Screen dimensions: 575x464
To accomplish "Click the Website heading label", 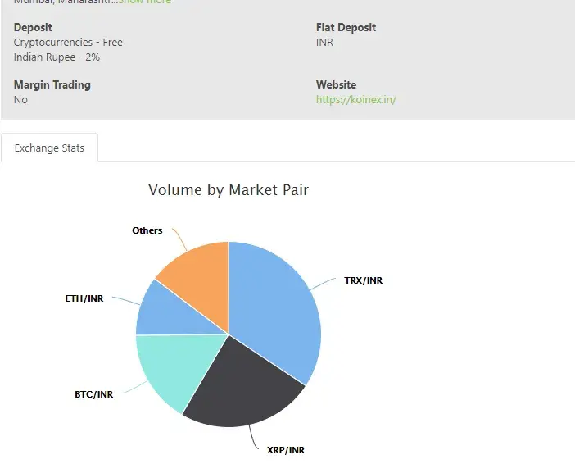I will point(336,84).
